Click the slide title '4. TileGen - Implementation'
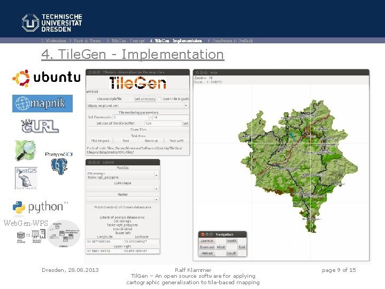The image size is (385, 289). [x=133, y=54]
